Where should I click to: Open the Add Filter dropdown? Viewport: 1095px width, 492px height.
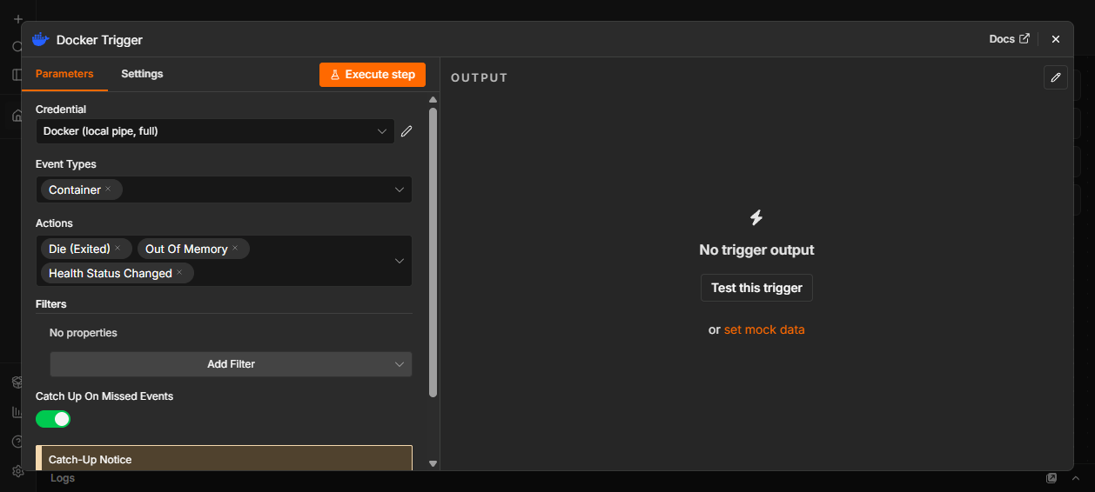click(231, 364)
